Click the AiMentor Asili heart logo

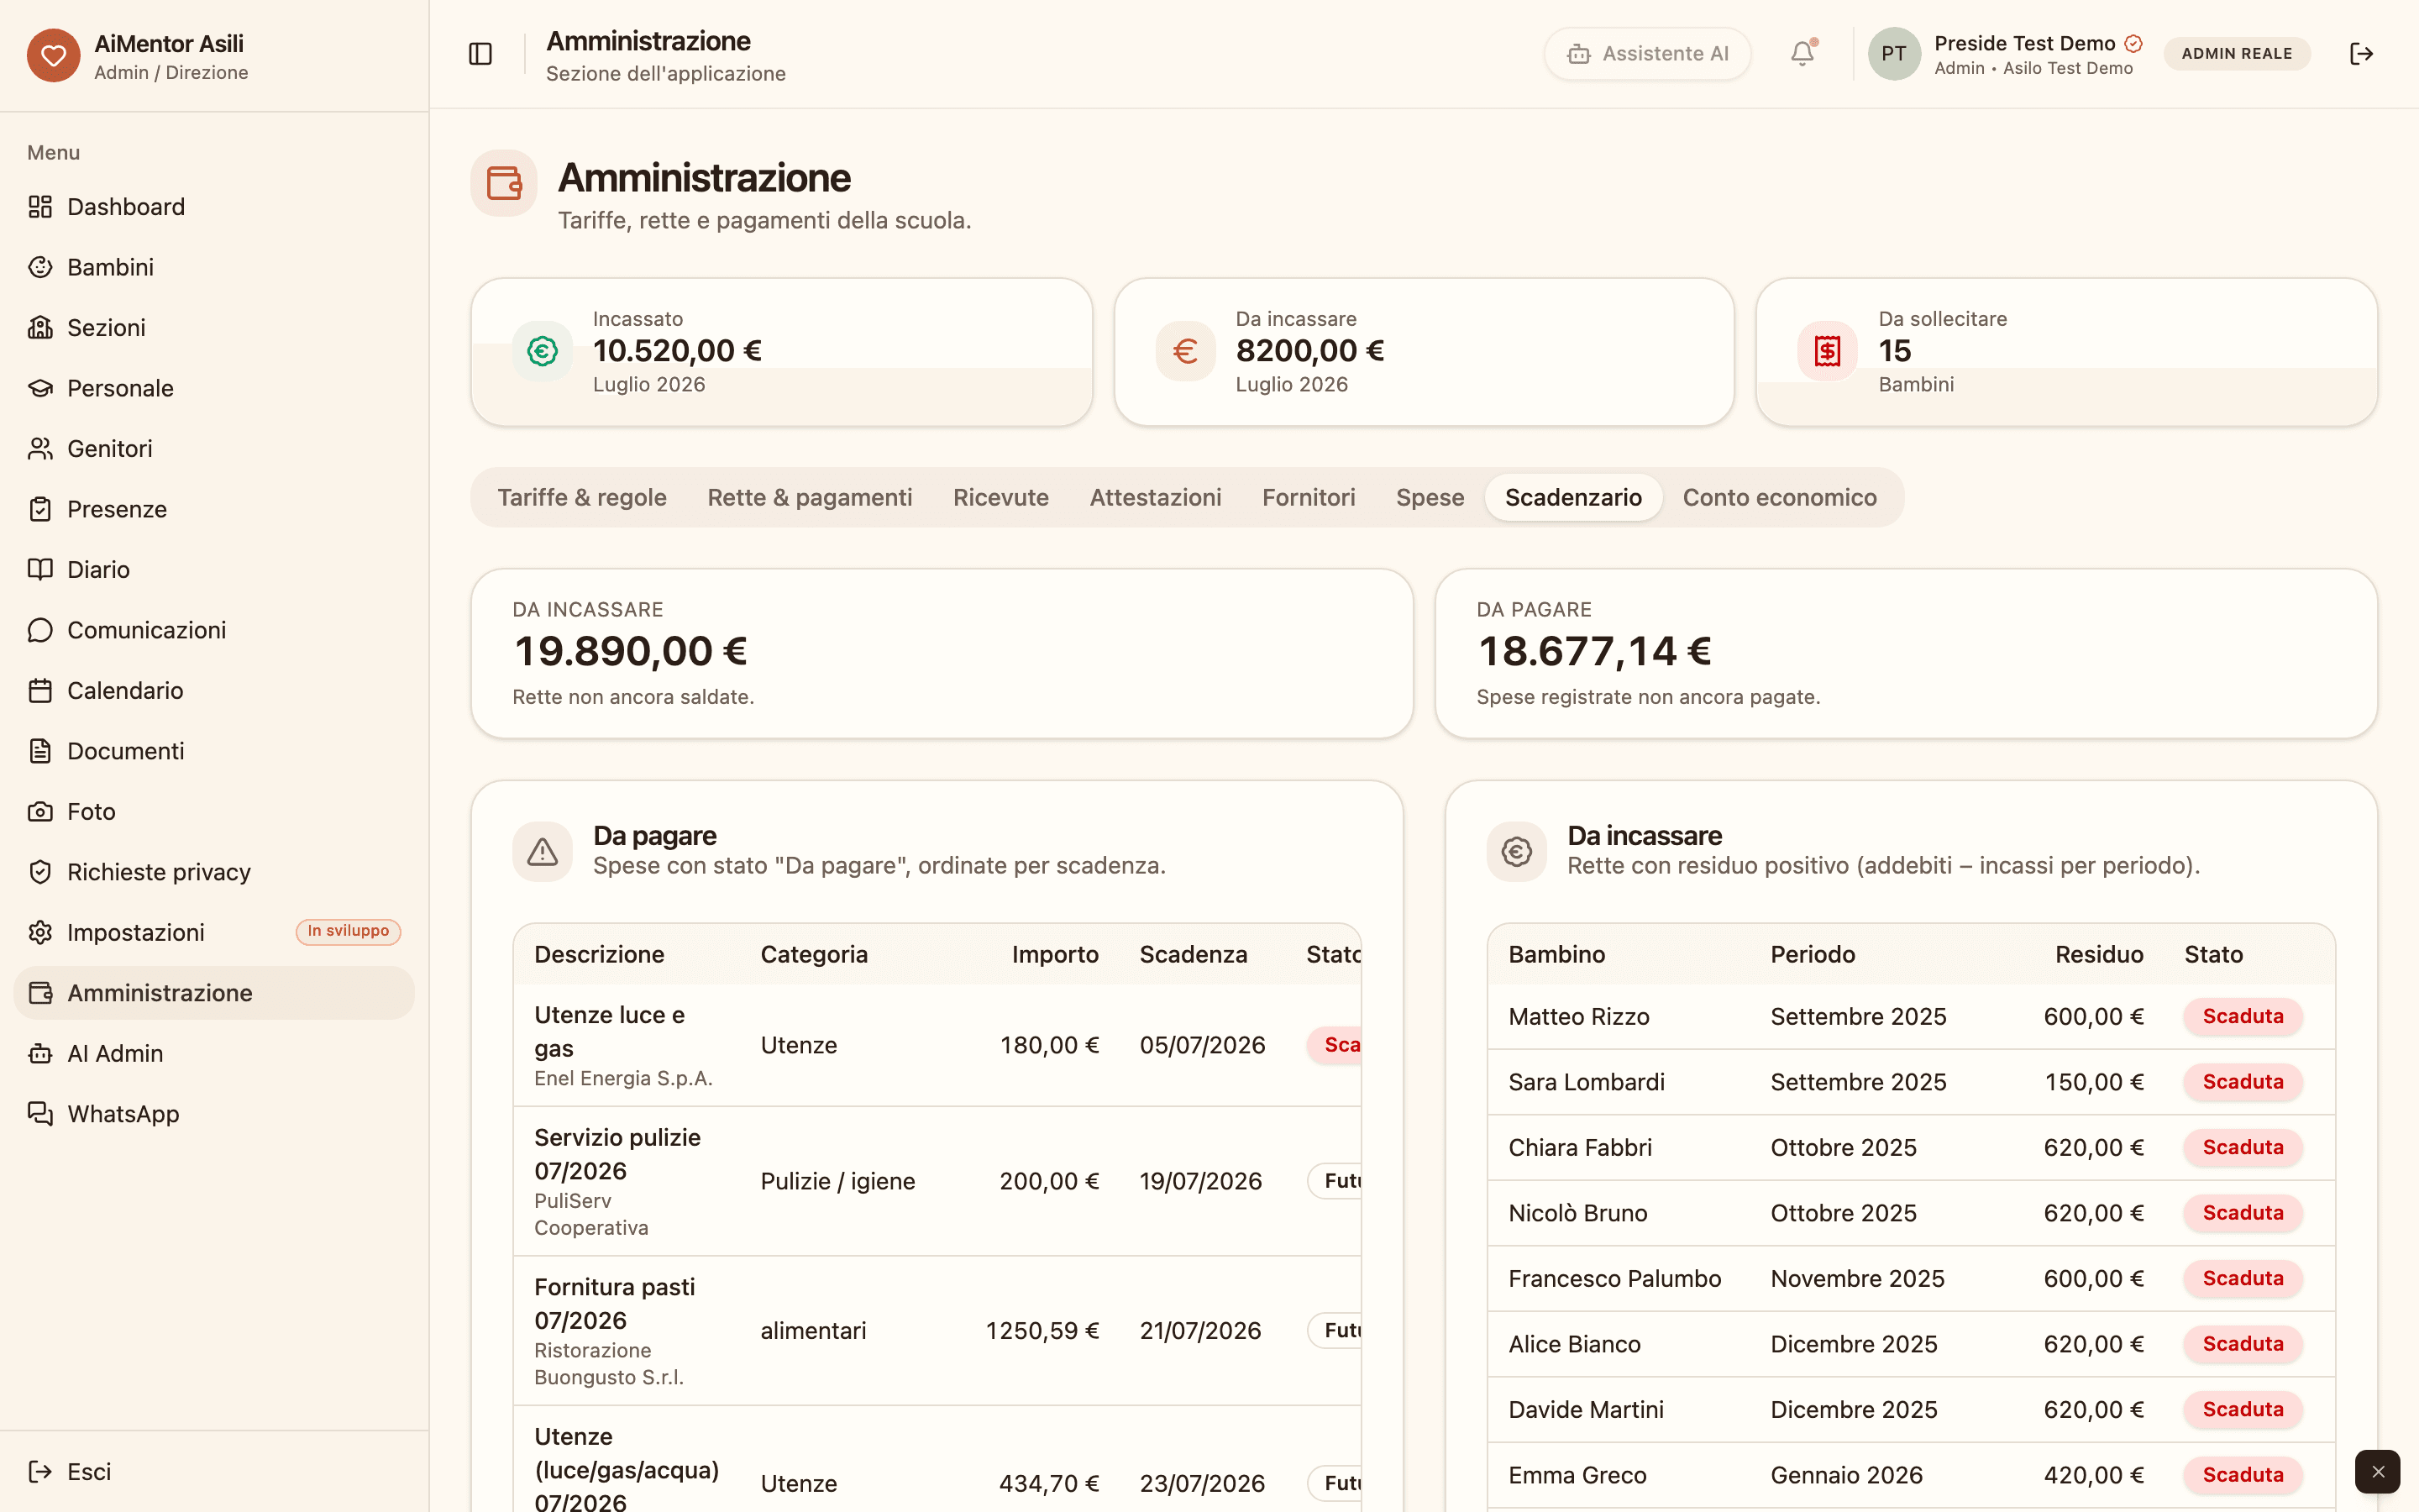pyautogui.click(x=53, y=55)
